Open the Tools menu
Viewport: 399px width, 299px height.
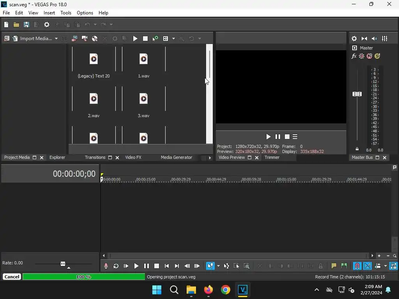pyautogui.click(x=65, y=13)
